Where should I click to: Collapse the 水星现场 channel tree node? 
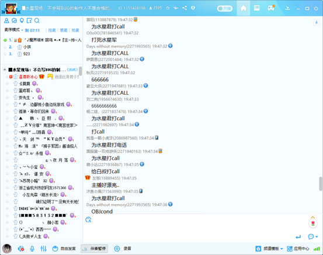click(4, 70)
